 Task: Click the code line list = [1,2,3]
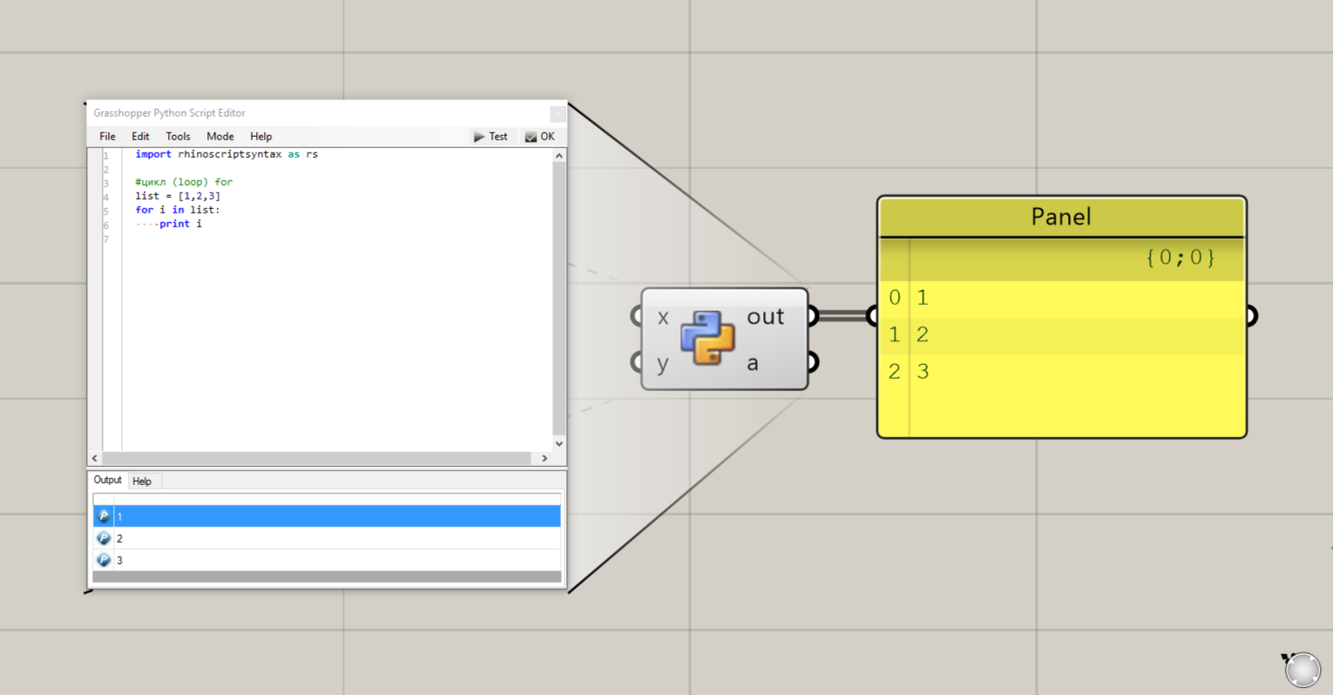click(178, 196)
